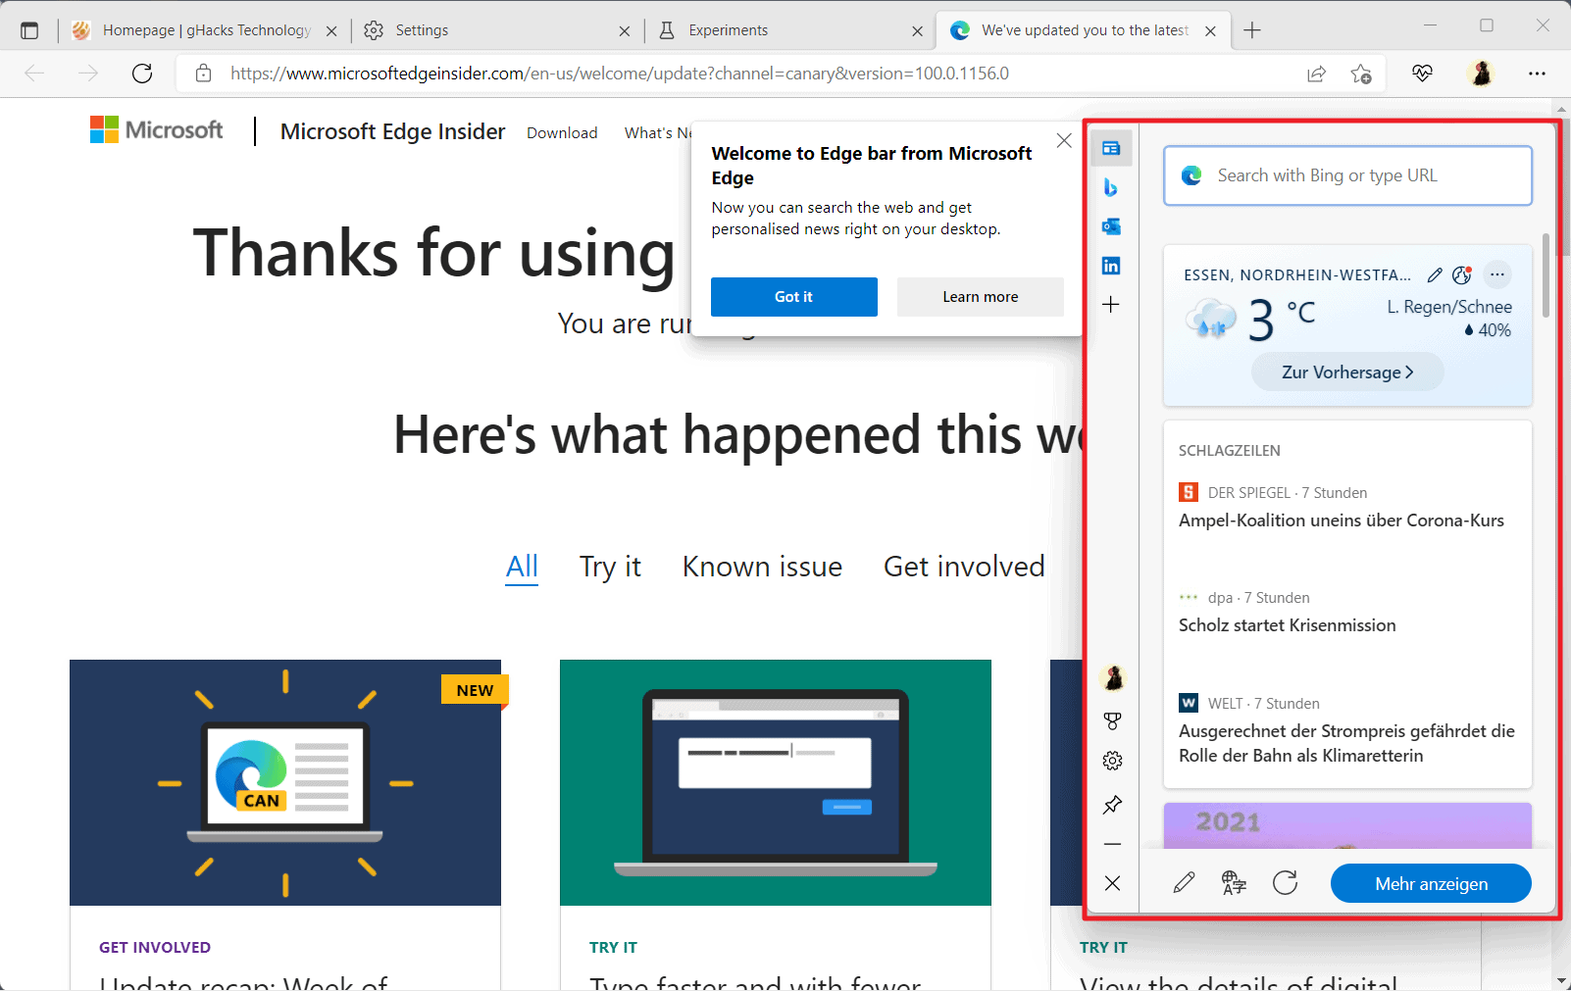The width and height of the screenshot is (1571, 991).
Task: Edit weather location with the pencil icon
Action: [1435, 275]
